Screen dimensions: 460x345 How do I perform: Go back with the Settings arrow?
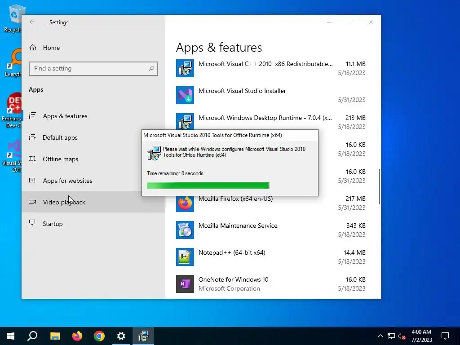tap(32, 22)
